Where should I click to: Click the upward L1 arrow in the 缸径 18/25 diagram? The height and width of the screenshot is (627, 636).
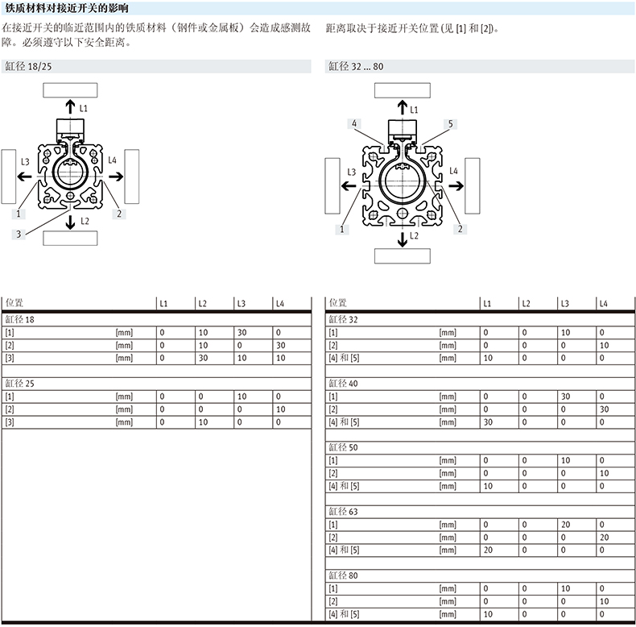tap(70, 106)
